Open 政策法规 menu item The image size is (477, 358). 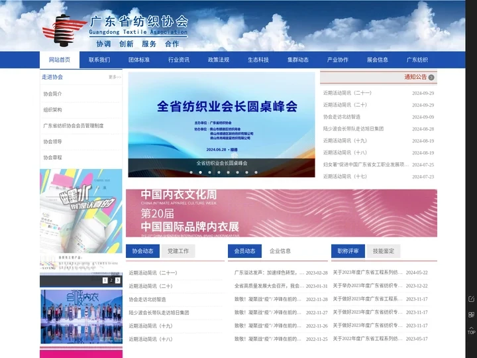219,60
